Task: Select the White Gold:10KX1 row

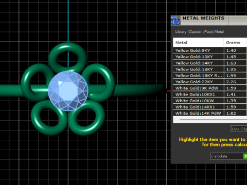Action: point(210,95)
